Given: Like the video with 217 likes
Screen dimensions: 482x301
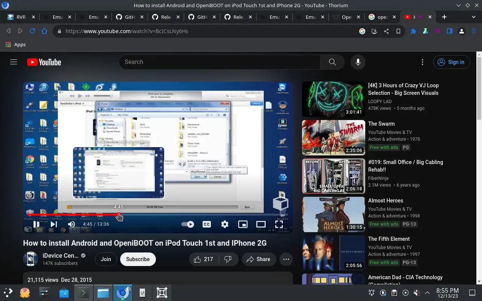Looking at the screenshot, I should [x=204, y=259].
